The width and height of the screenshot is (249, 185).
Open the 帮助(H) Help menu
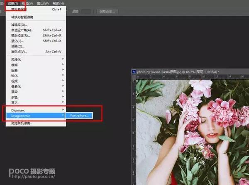pos(58,3)
